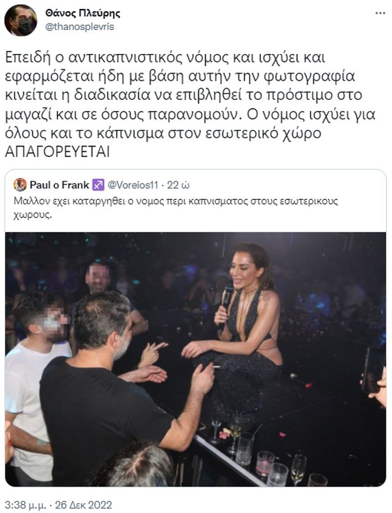The height and width of the screenshot is (513, 392).
Task: Open the tweet timestamp 3:38 μ.μ.
Action: point(25,505)
